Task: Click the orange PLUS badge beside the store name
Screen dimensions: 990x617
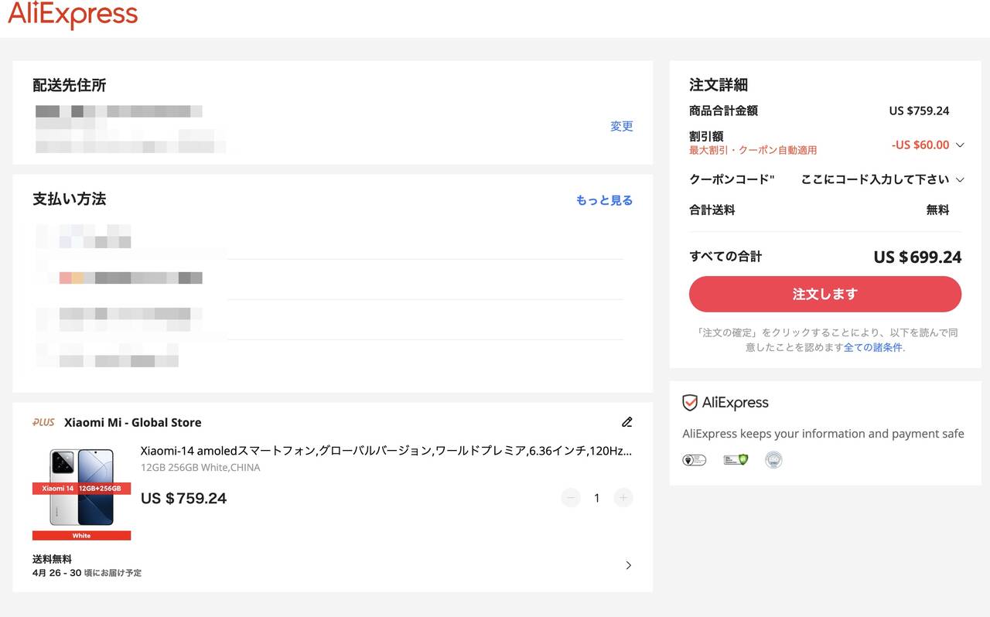Action: 43,422
